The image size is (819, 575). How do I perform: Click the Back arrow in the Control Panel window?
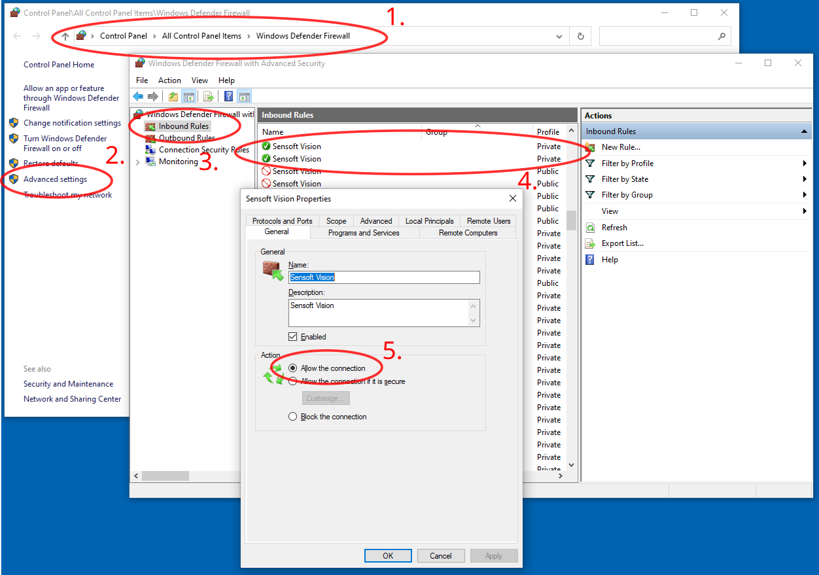[x=17, y=37]
